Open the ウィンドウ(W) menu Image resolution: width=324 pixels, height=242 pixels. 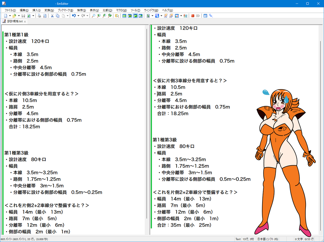coord(151,10)
